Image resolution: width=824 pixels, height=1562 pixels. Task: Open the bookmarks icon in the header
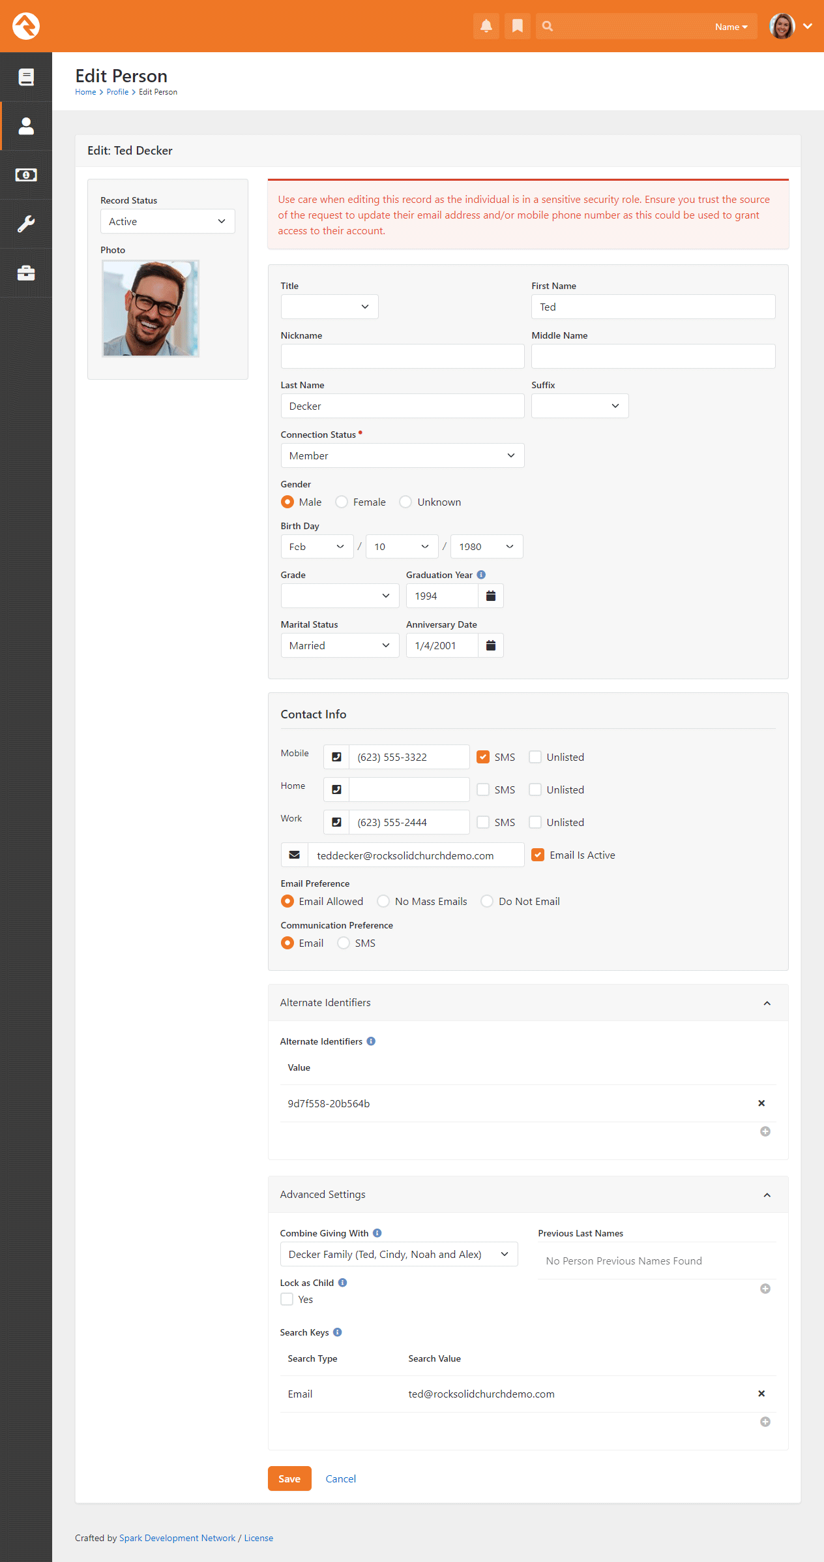518,26
